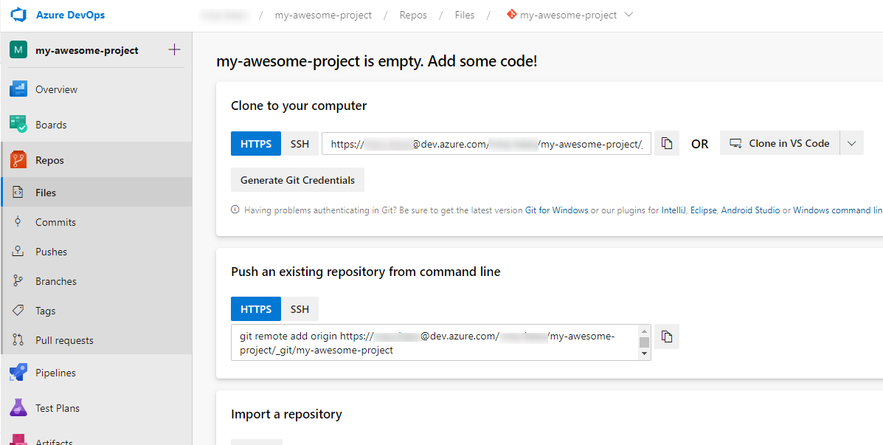Expand the Clone in VS Code dropdown arrow
Viewport: 883px width, 445px height.
click(x=851, y=142)
